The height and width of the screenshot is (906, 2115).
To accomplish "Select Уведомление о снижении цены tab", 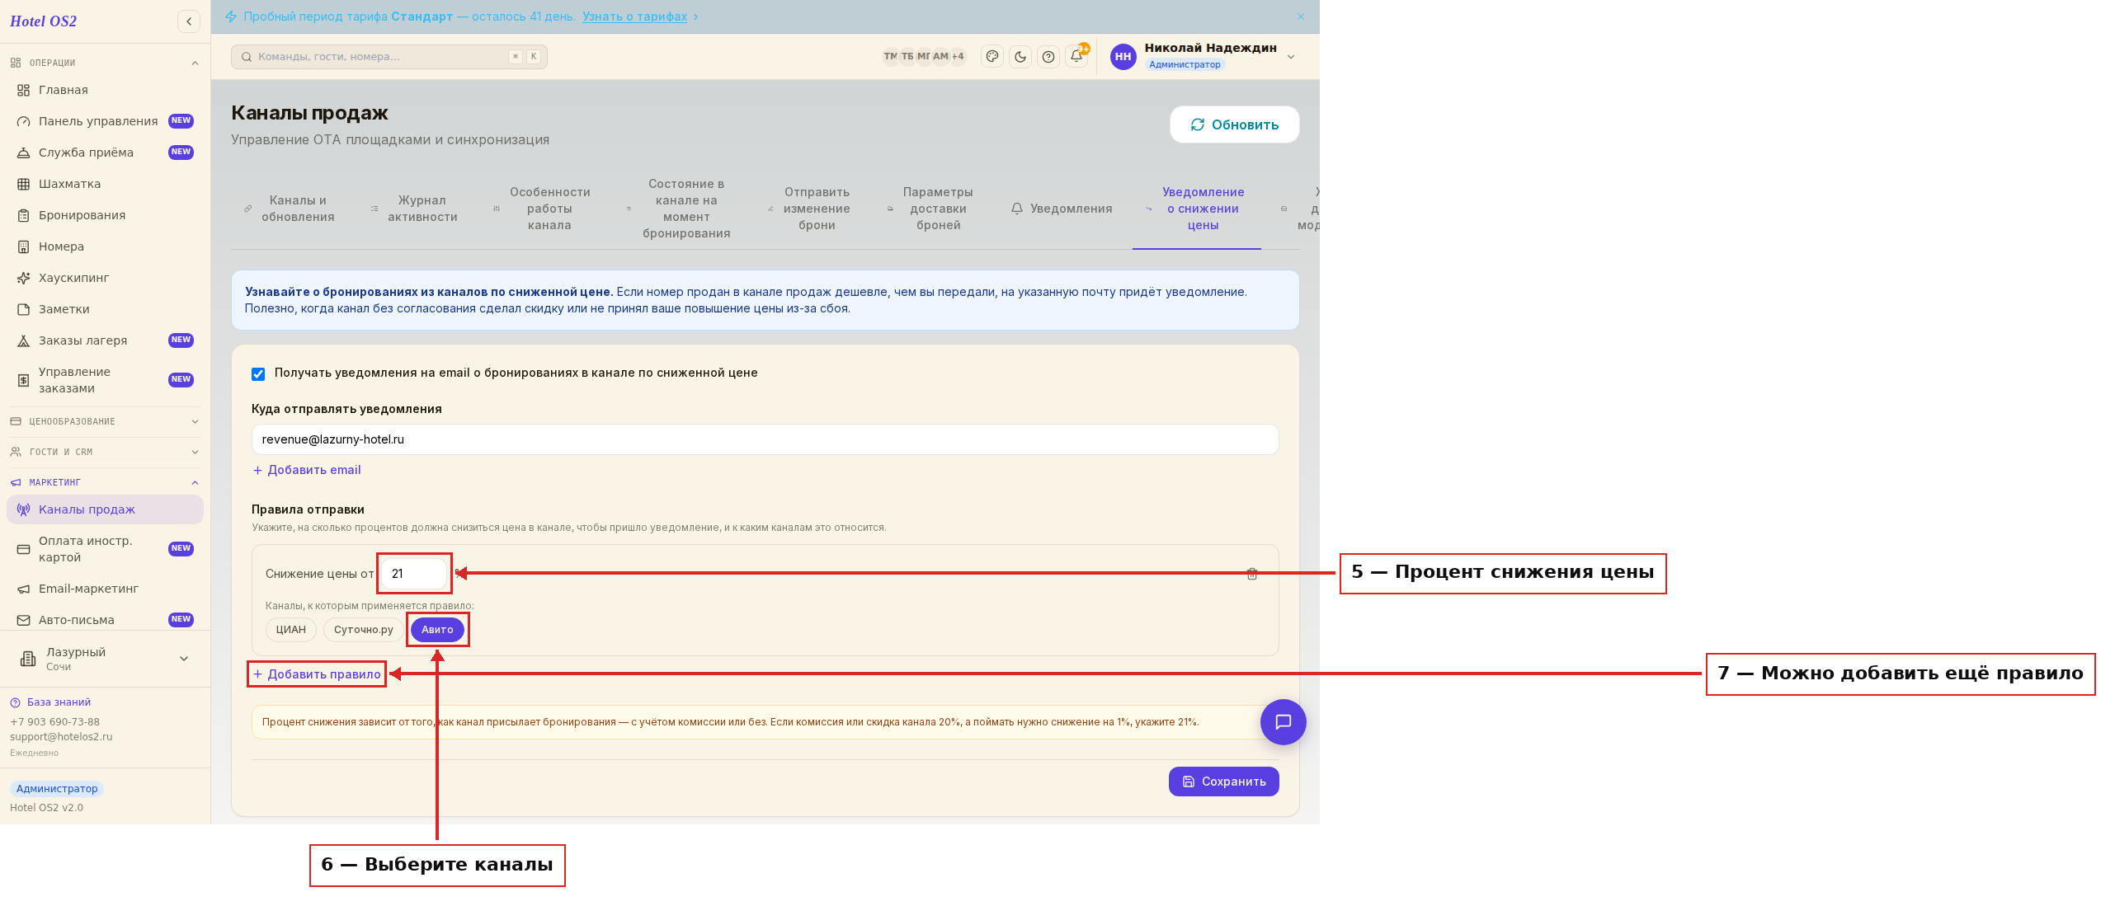I will [x=1196, y=209].
